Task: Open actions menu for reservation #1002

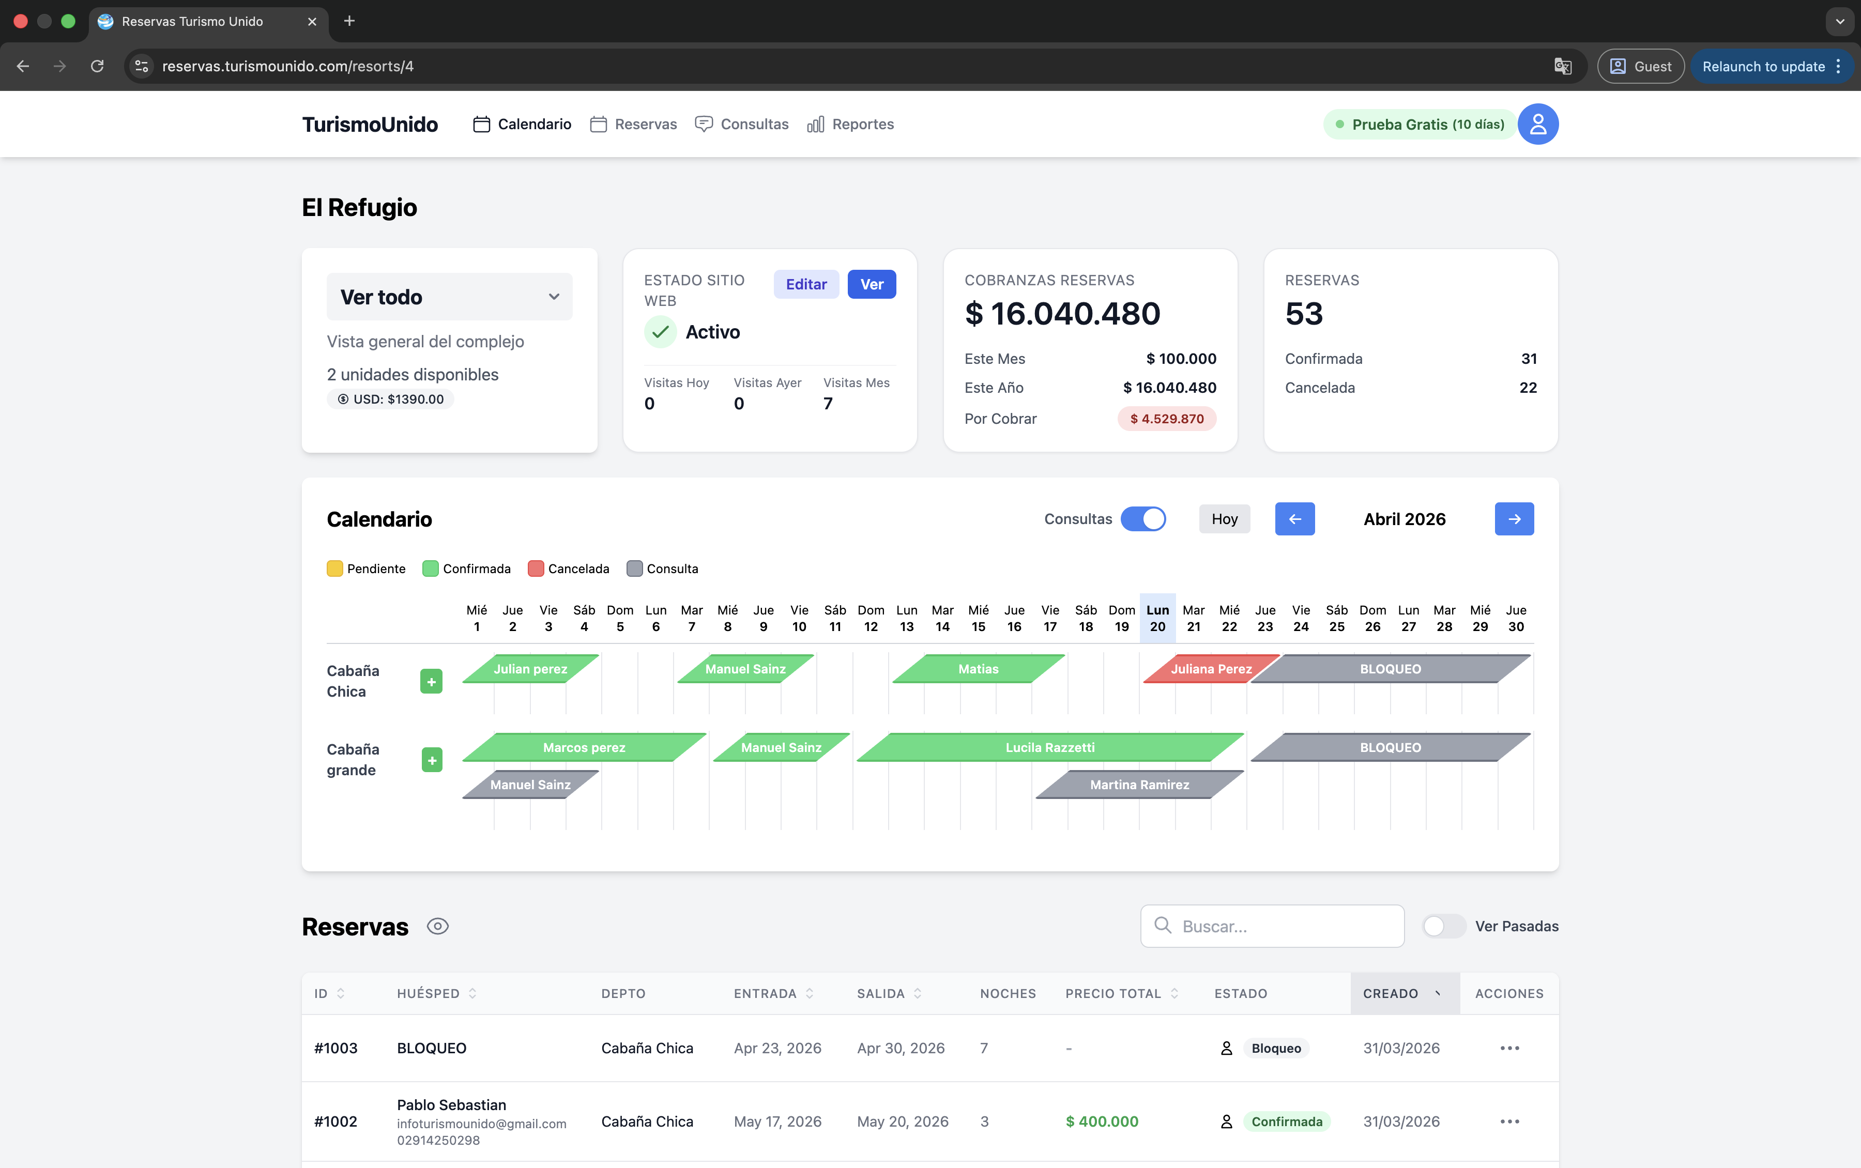Action: tap(1509, 1121)
